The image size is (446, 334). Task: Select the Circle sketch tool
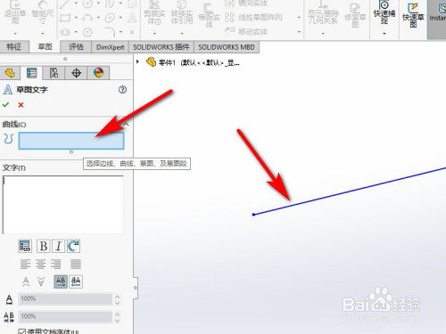87,4
